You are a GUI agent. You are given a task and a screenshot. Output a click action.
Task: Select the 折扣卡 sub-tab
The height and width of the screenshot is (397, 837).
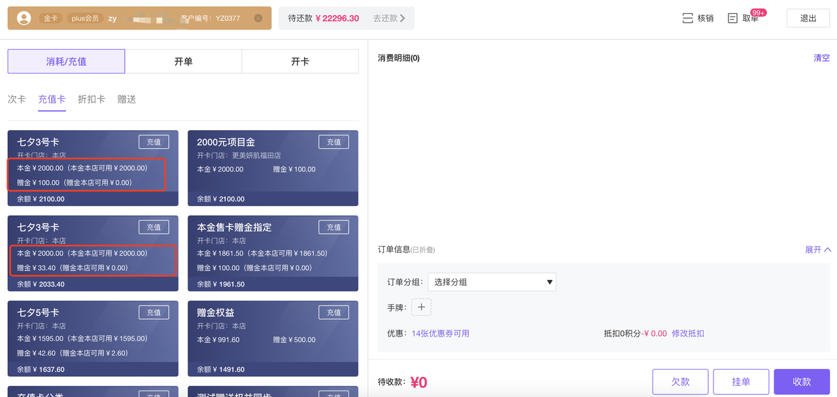pyautogui.click(x=92, y=99)
